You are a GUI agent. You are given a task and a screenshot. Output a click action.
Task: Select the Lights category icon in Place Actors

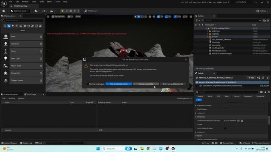[13, 26]
